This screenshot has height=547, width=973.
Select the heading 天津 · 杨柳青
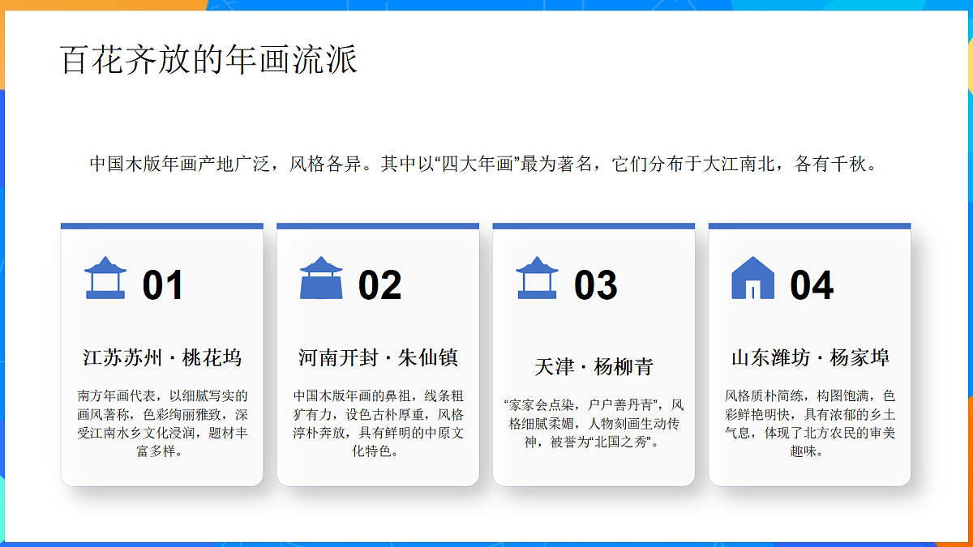tap(594, 366)
